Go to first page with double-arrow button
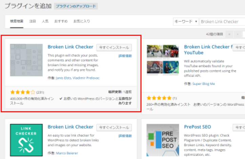The height and width of the screenshot is (159, 245). (230, 34)
